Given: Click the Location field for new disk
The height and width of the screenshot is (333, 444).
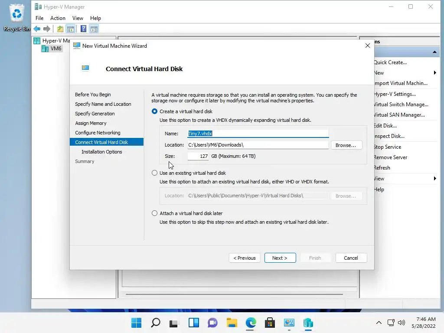Looking at the screenshot, I should [258, 145].
